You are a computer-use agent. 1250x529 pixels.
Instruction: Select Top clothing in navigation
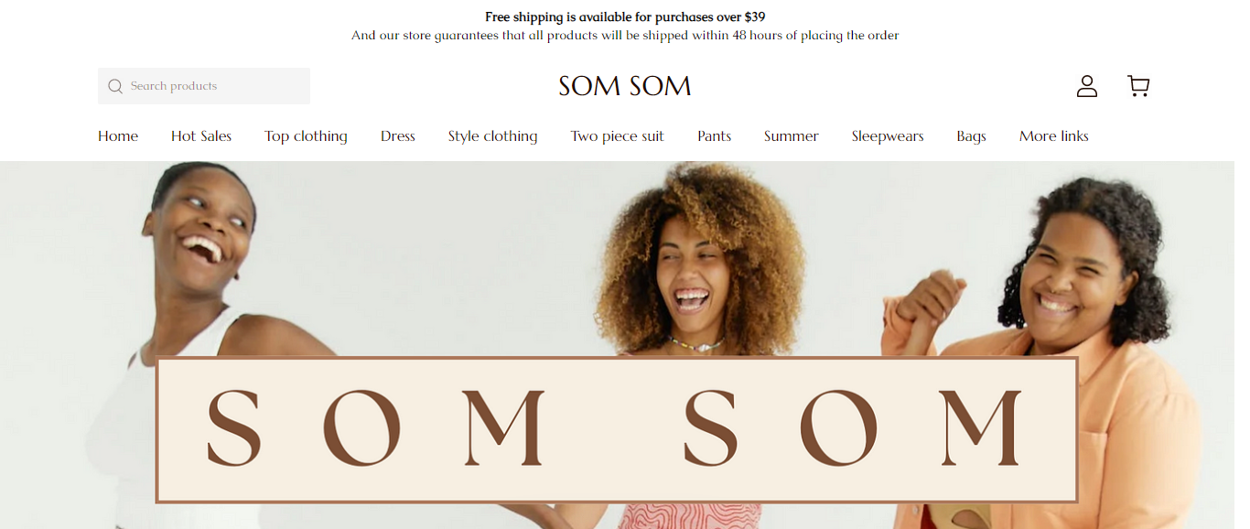(306, 136)
